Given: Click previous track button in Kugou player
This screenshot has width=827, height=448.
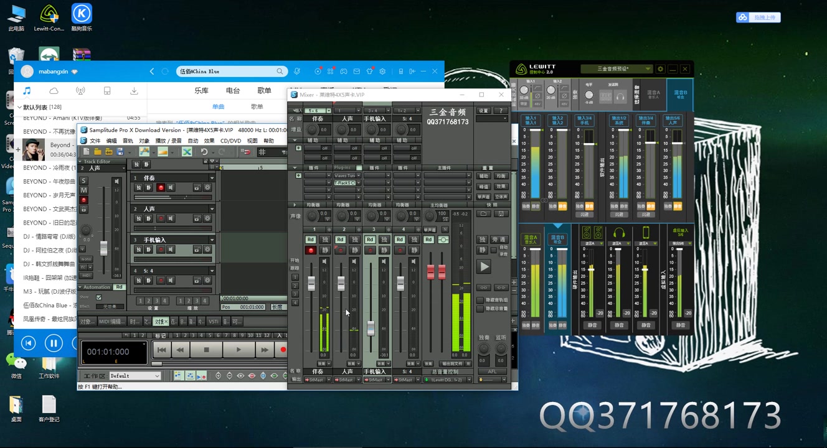Looking at the screenshot, I should pos(28,343).
